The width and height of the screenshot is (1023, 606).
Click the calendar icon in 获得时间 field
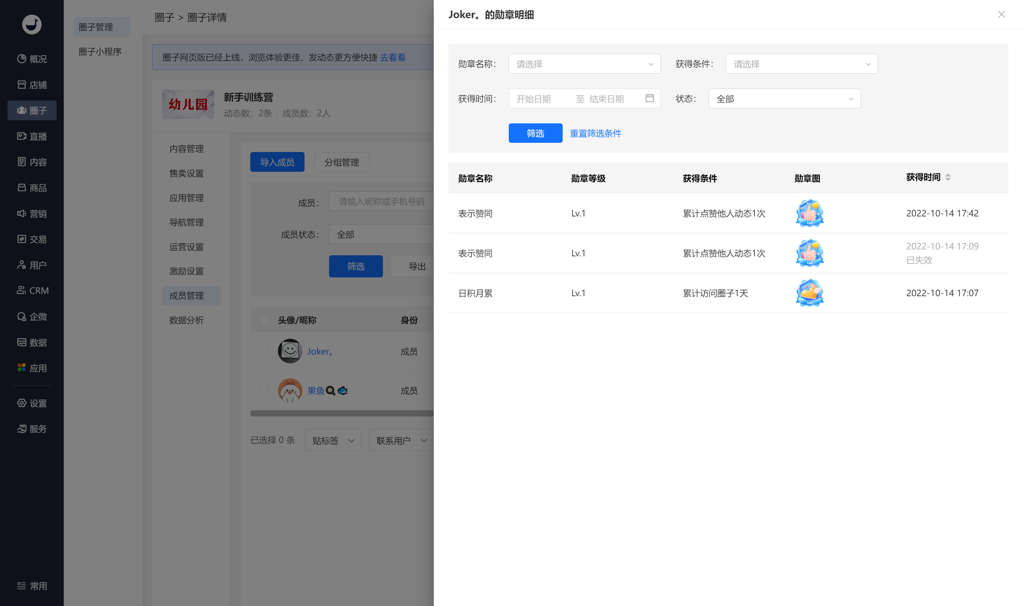coord(650,99)
